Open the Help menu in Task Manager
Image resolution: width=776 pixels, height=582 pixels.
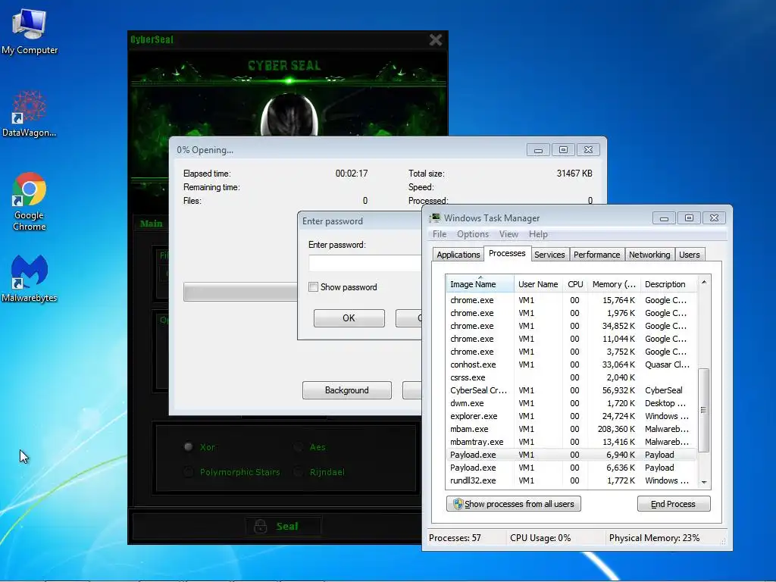coord(538,234)
